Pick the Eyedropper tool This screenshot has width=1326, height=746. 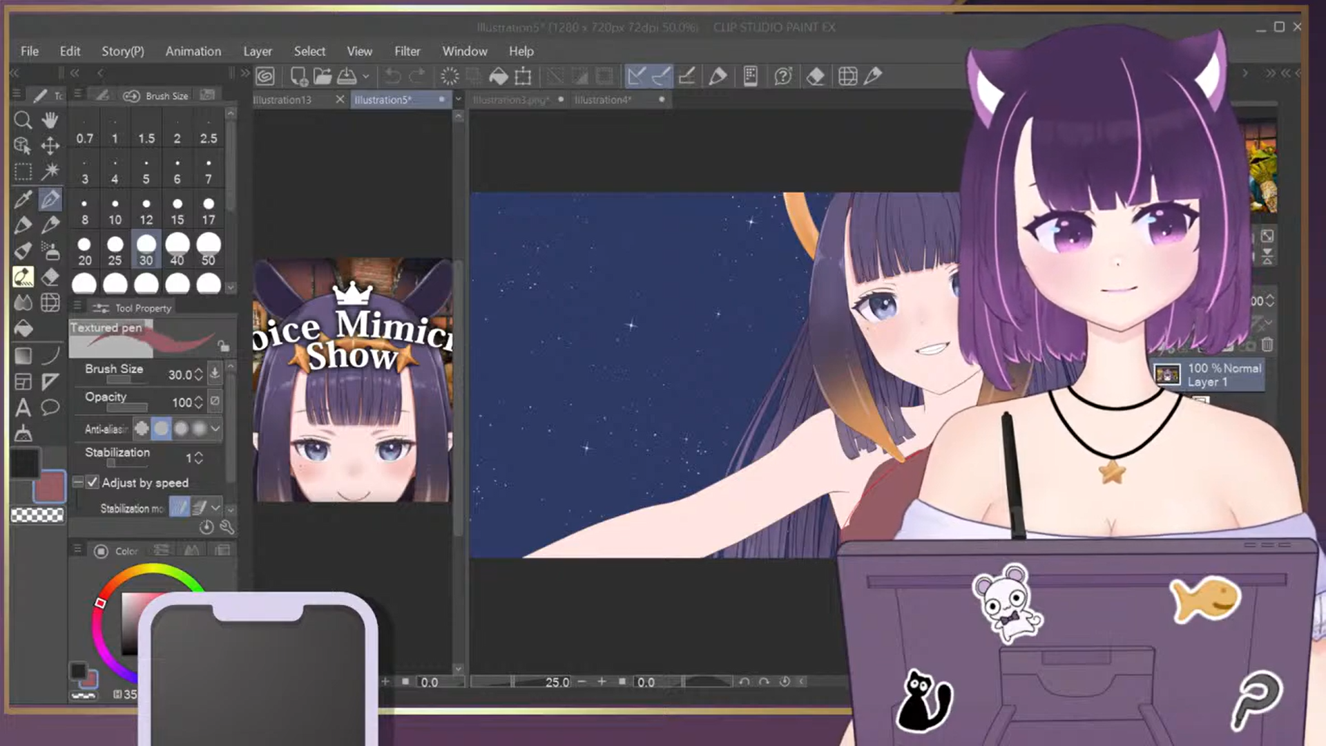pyautogui.click(x=23, y=200)
